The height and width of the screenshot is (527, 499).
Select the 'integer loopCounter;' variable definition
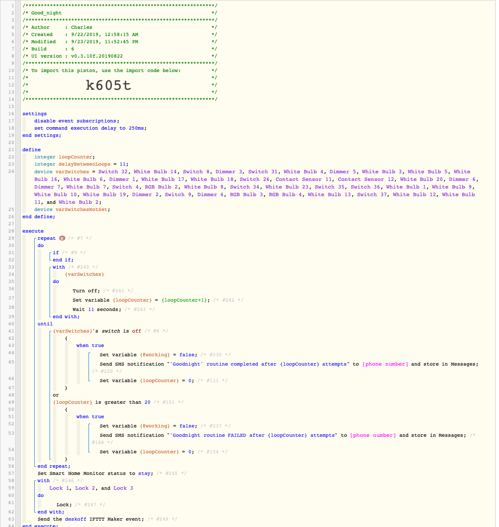65,157
